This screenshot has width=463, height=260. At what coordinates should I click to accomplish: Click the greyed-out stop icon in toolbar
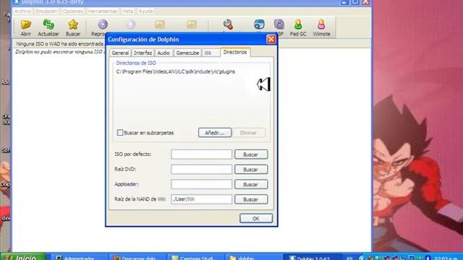(130, 24)
